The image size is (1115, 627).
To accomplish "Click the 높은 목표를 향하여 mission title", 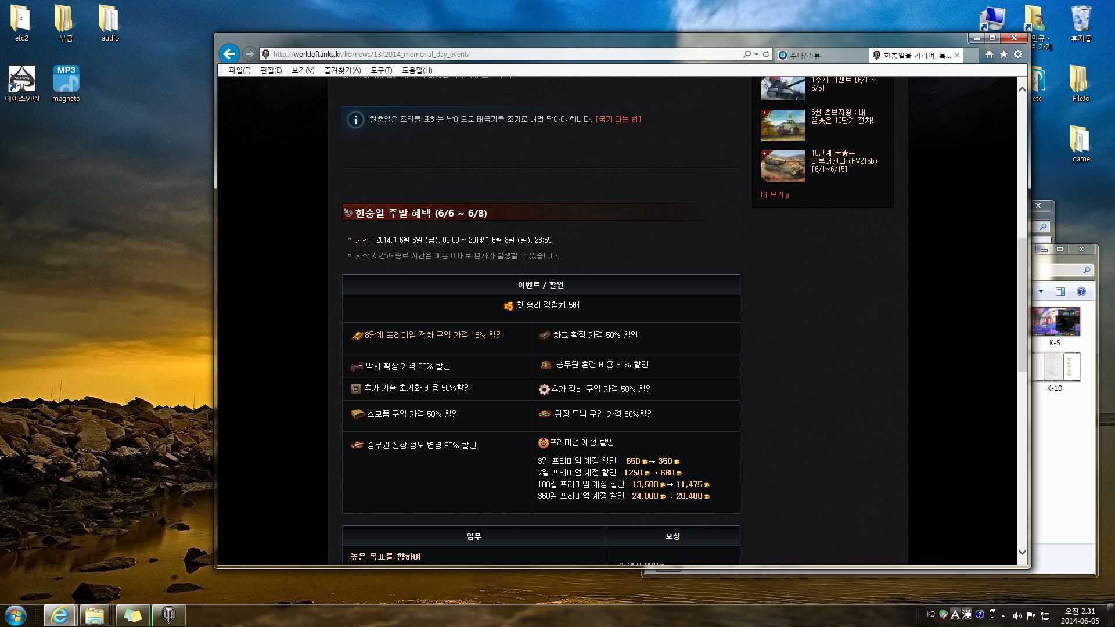I will point(385,557).
